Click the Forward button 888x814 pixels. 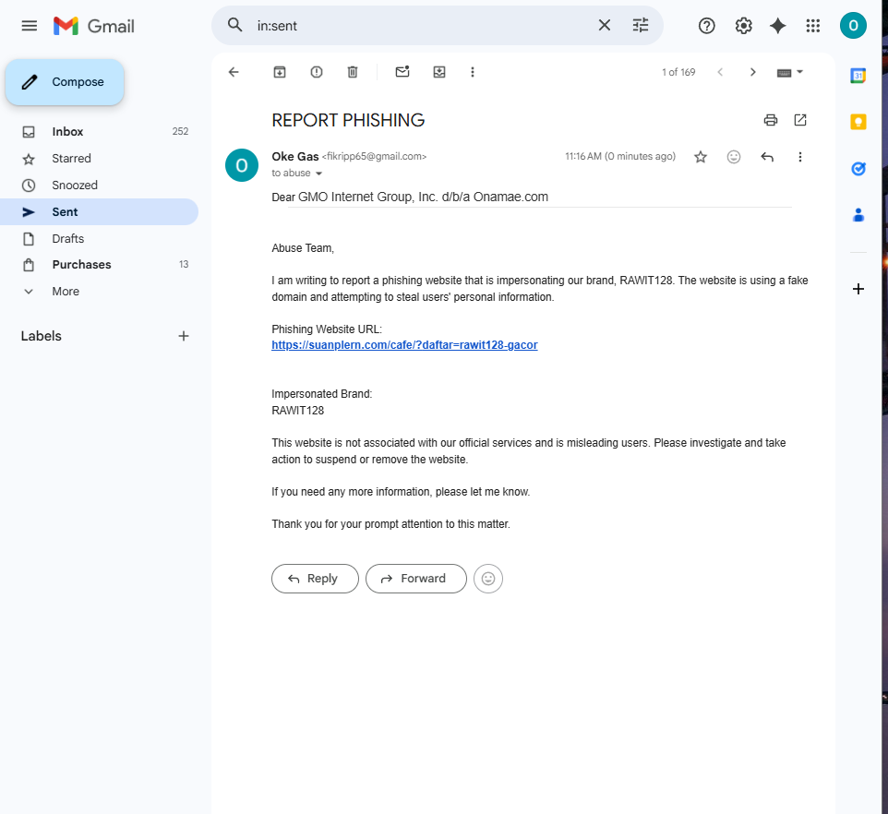(x=415, y=579)
